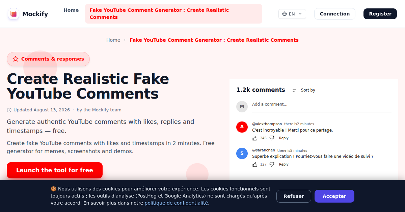Click the star icon in Comments & responses badge
Viewport: 405px width, 212px height.
pos(16,59)
